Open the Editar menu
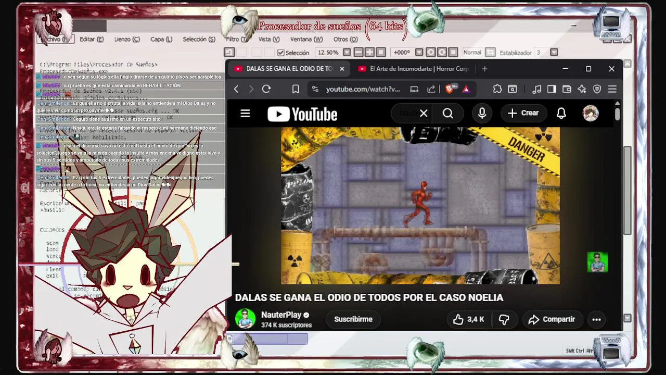This screenshot has width=666, height=375. [x=92, y=39]
